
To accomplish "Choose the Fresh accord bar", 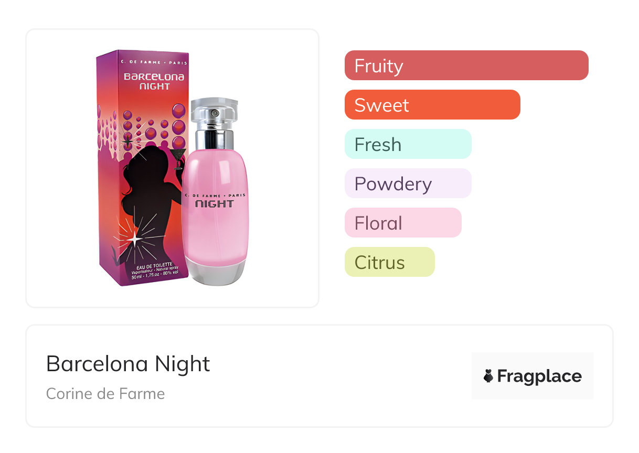I will [x=408, y=144].
